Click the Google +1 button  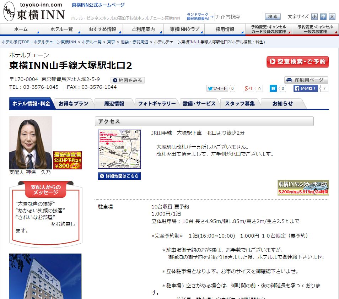coord(248,88)
